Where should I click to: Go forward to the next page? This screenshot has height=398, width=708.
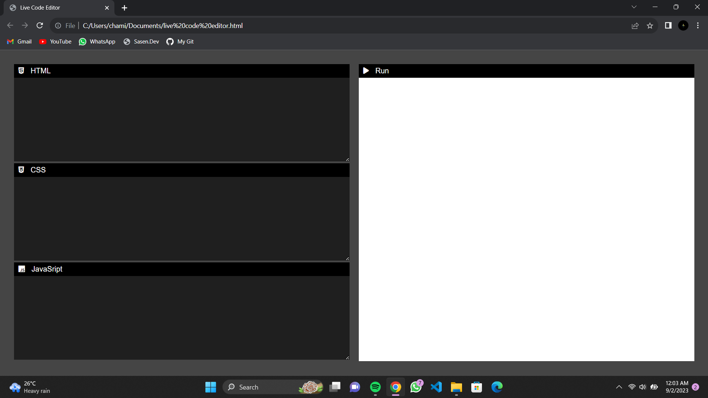click(25, 25)
